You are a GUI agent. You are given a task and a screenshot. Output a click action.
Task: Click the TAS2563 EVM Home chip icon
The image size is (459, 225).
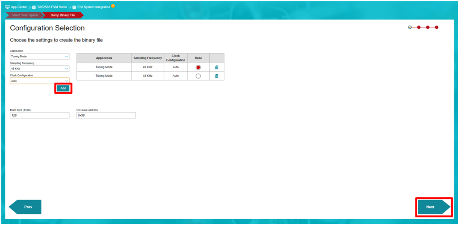click(34, 7)
